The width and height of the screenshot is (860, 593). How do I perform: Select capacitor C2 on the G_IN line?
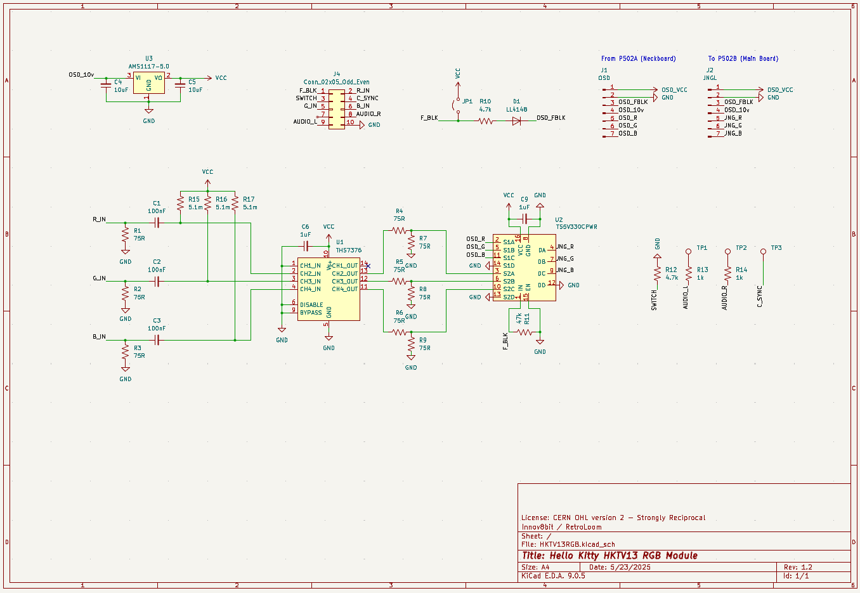coord(157,281)
